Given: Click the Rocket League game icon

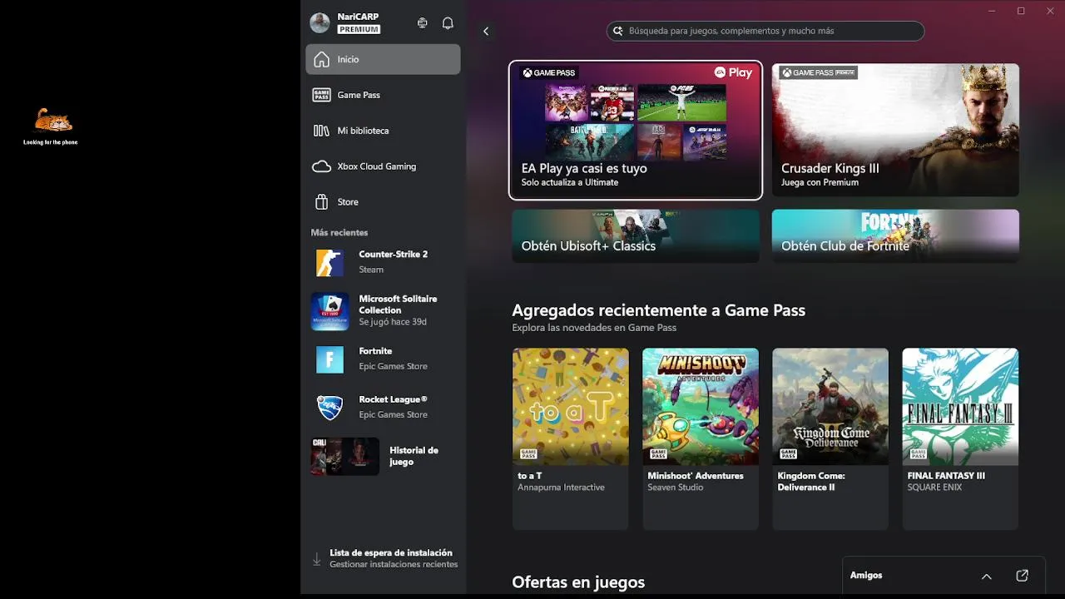Looking at the screenshot, I should [x=329, y=408].
